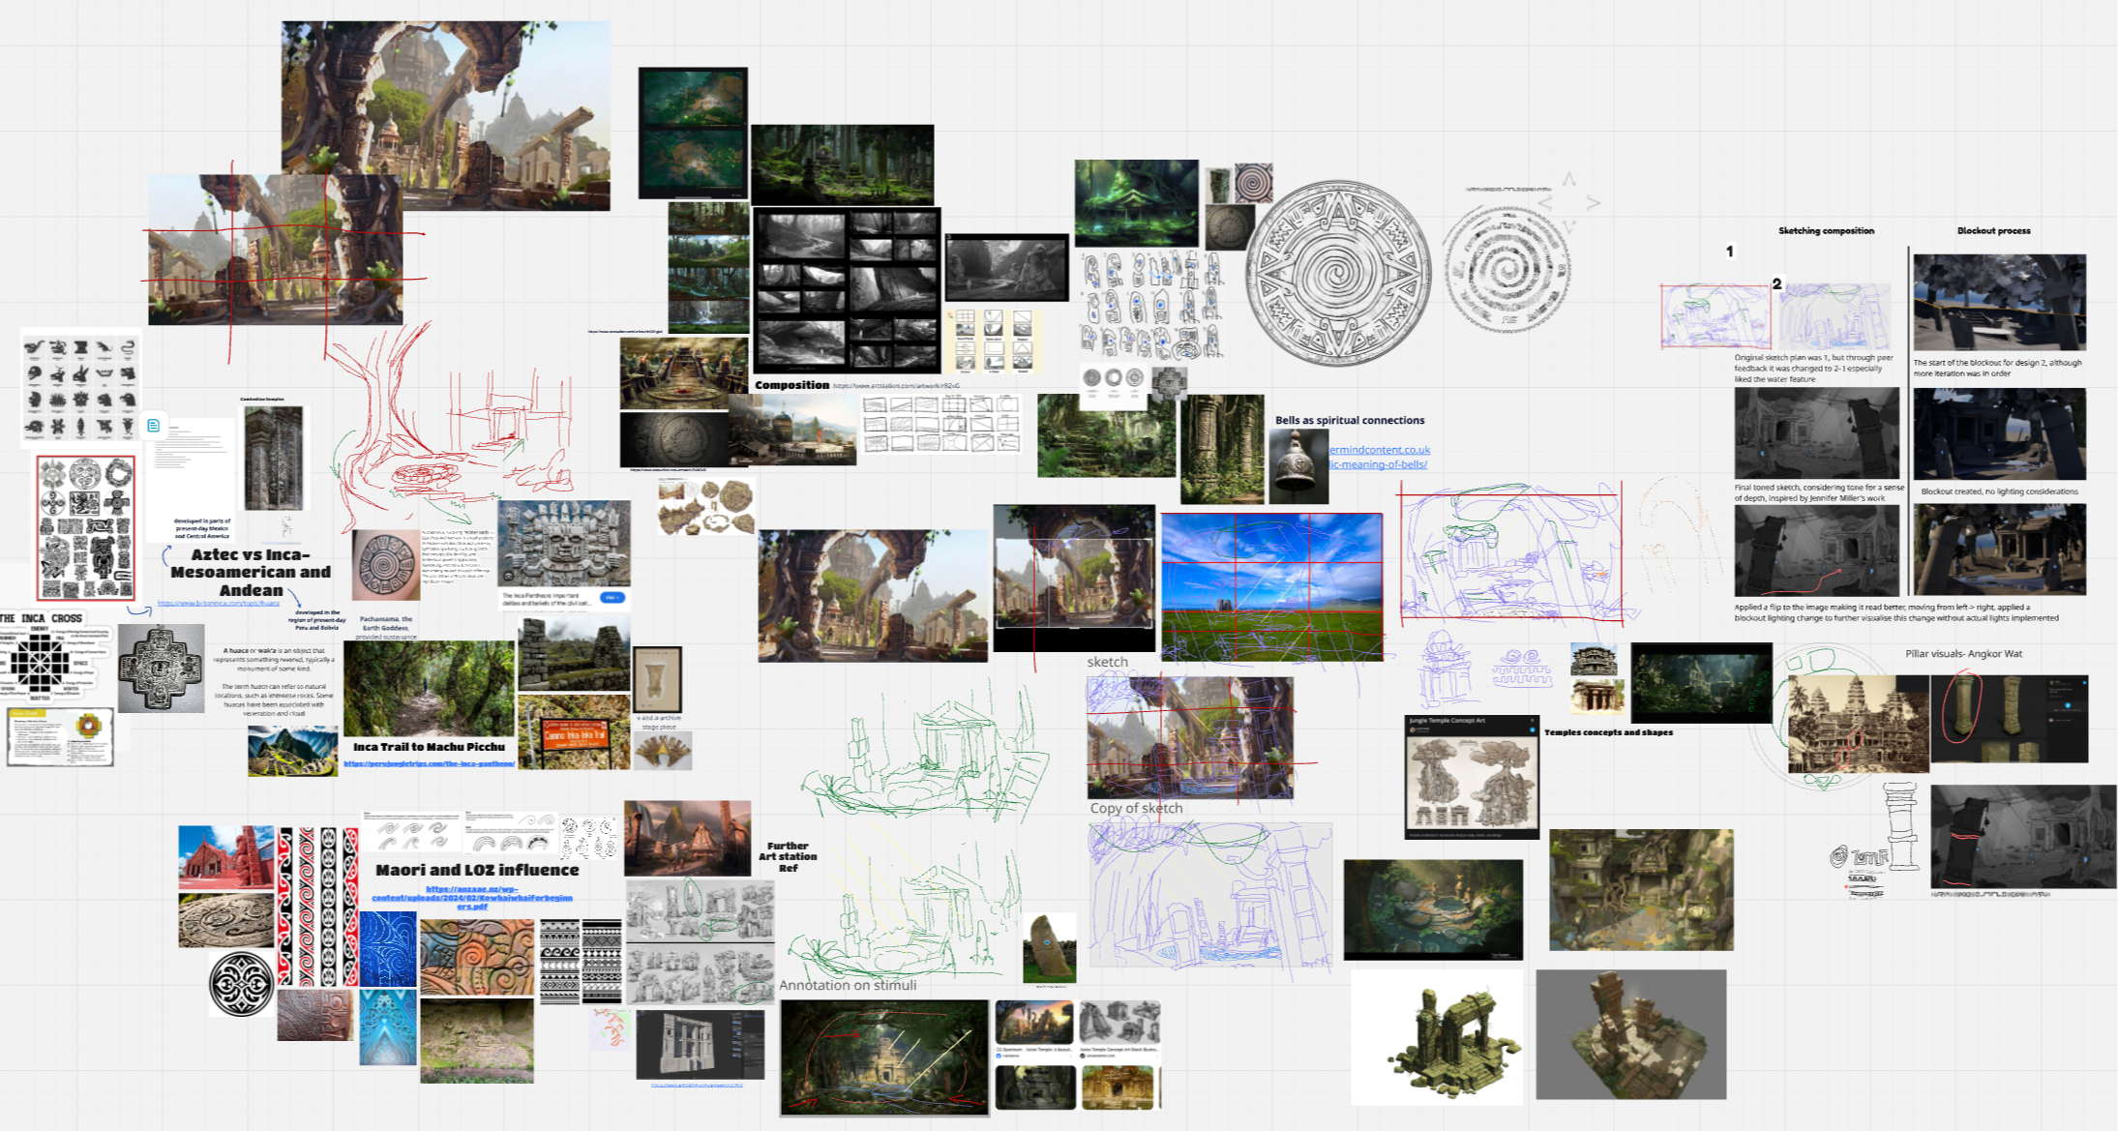This screenshot has width=2118, height=1131.
Task: Select the large Aztec calendar spiral sketch
Action: pos(1337,274)
